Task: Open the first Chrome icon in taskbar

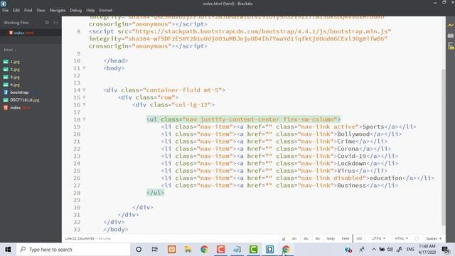Action: tap(204, 250)
